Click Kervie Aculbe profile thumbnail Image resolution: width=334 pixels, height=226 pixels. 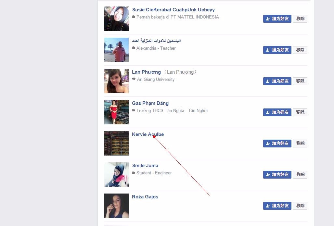pyautogui.click(x=116, y=144)
